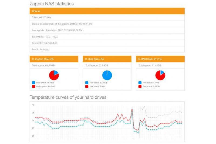Click the E: RAID pie chart

click(x=160, y=75)
